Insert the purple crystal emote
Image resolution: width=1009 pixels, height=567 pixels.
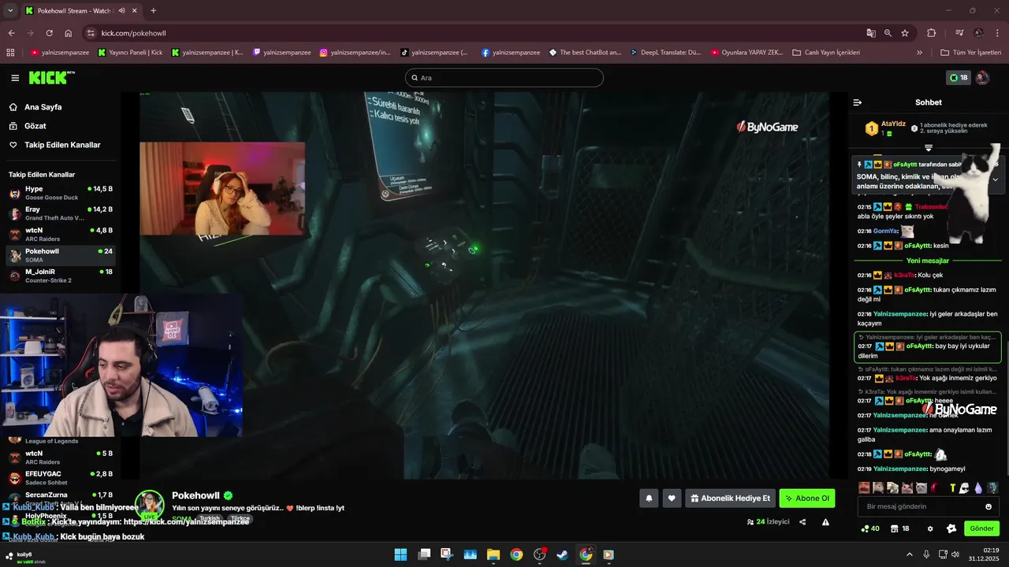coord(978,488)
